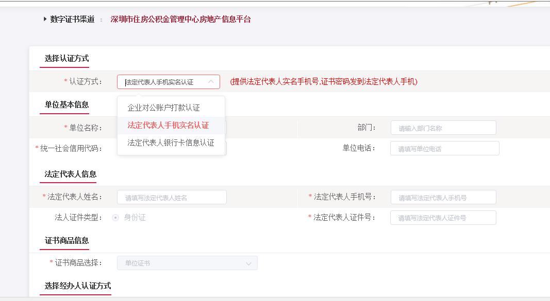Click the 证书商品信息 section heading
550x301 pixels.
click(66, 241)
